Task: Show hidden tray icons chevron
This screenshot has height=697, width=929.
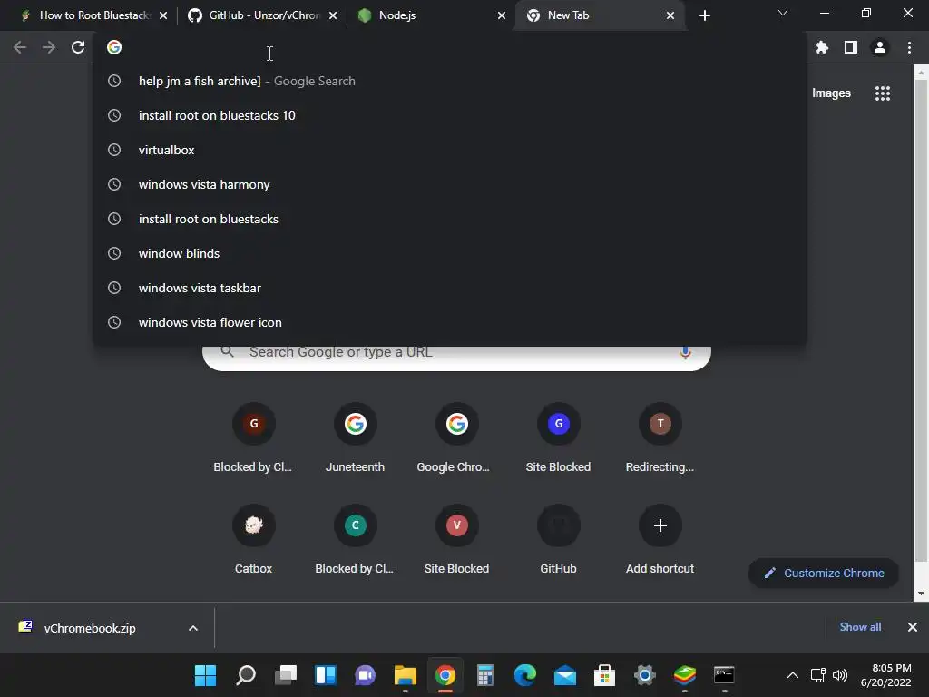Action: point(792,675)
